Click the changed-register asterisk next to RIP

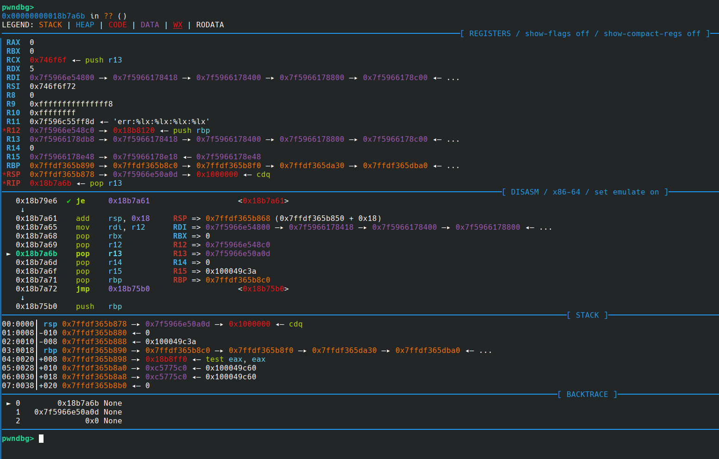4,183
